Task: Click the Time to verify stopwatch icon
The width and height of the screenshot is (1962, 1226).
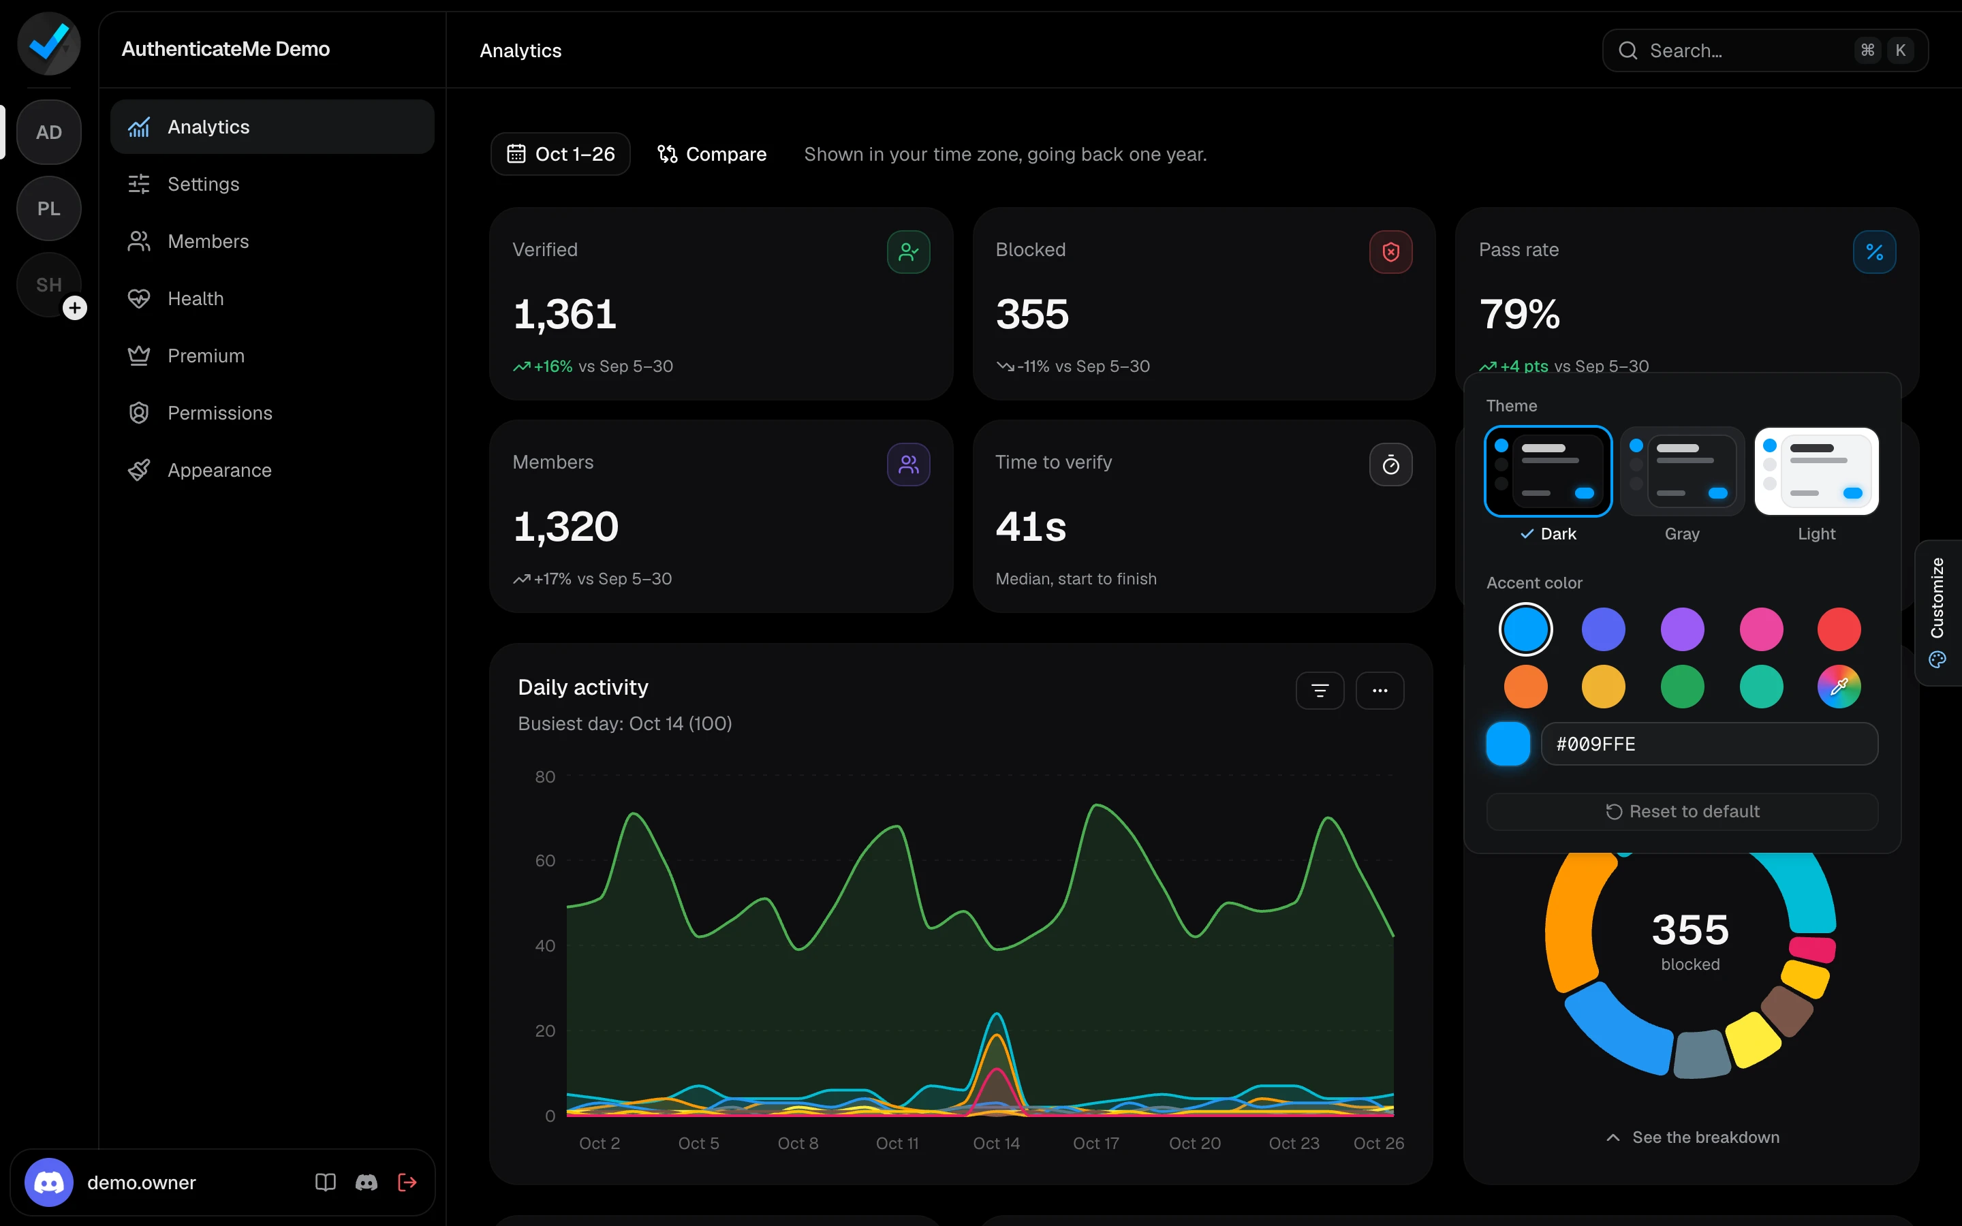Action: click(1390, 465)
